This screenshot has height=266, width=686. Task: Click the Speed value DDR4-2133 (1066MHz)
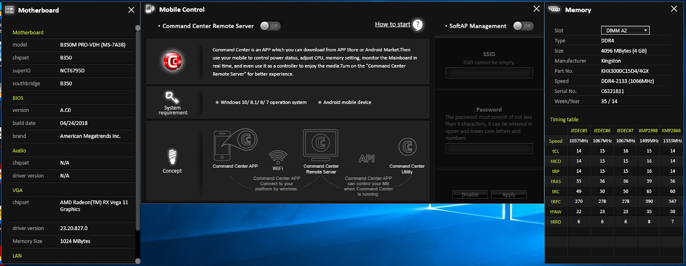coord(627,81)
